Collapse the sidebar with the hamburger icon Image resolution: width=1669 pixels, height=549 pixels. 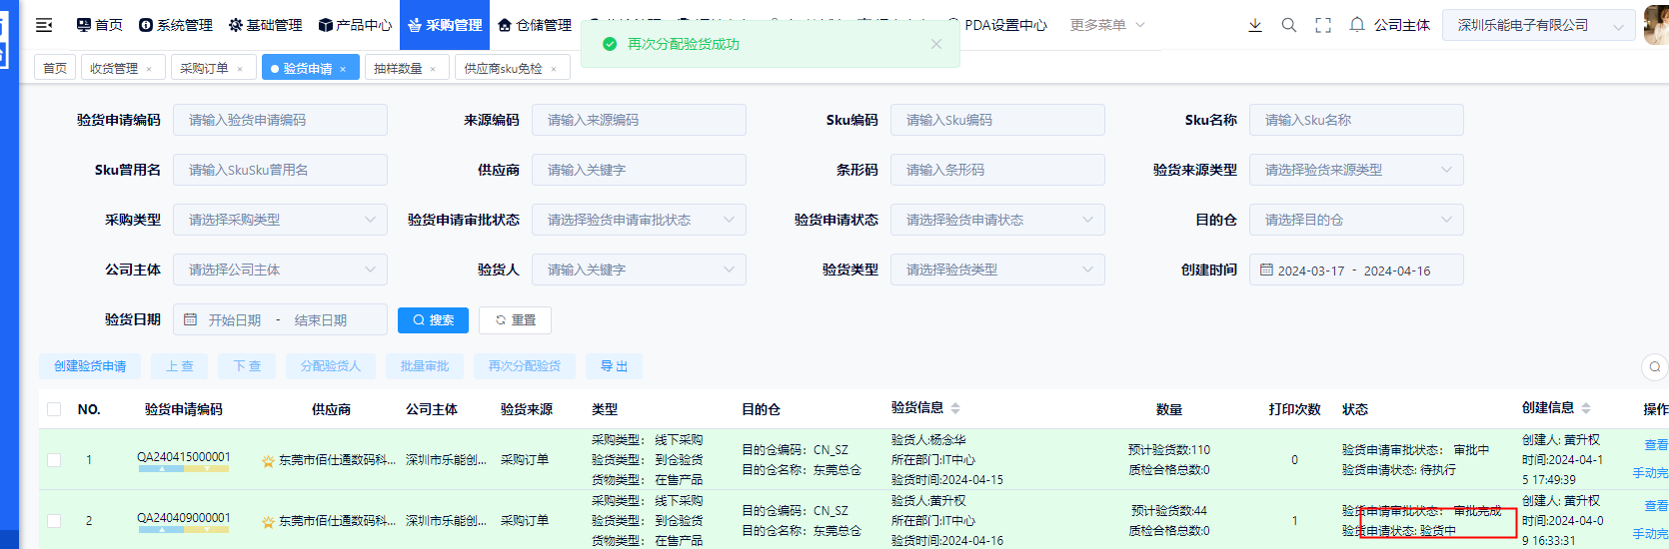(x=44, y=25)
